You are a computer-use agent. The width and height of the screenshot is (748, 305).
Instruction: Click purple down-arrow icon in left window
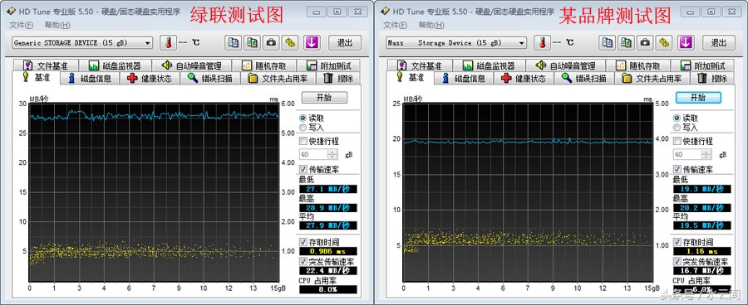[312, 42]
